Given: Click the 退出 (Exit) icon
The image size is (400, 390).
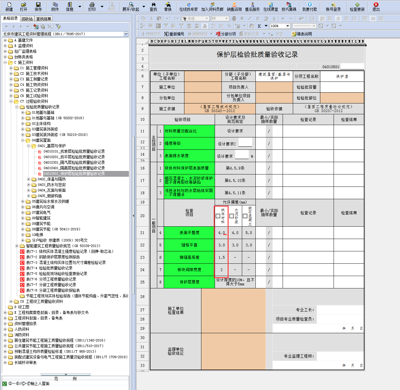Looking at the screenshot, I should [x=376, y=6].
